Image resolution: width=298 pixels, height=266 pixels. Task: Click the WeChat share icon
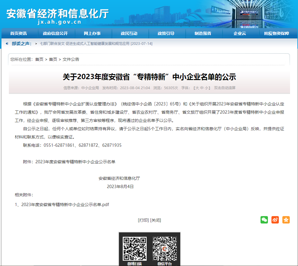pos(264,220)
